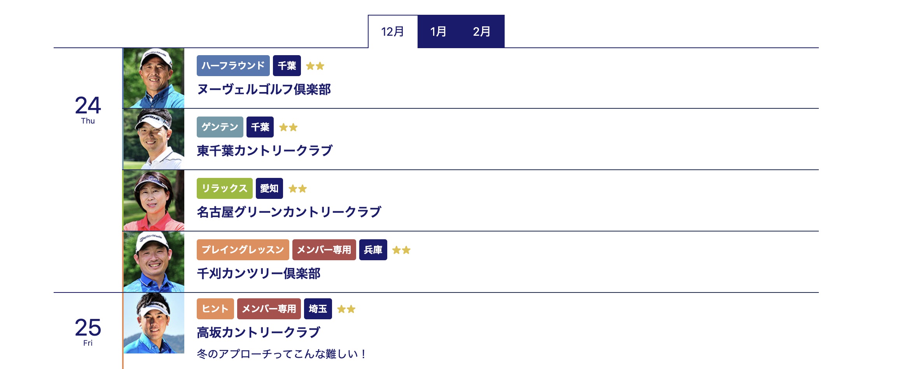The image size is (916, 369).
Task: Switch to the 12月 tab
Action: click(393, 31)
